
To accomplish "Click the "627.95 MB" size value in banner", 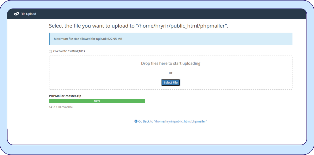I will (115, 39).
